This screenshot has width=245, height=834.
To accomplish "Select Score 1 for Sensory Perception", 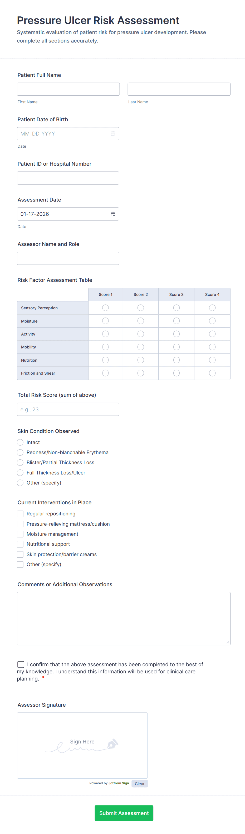I will 105,307.
